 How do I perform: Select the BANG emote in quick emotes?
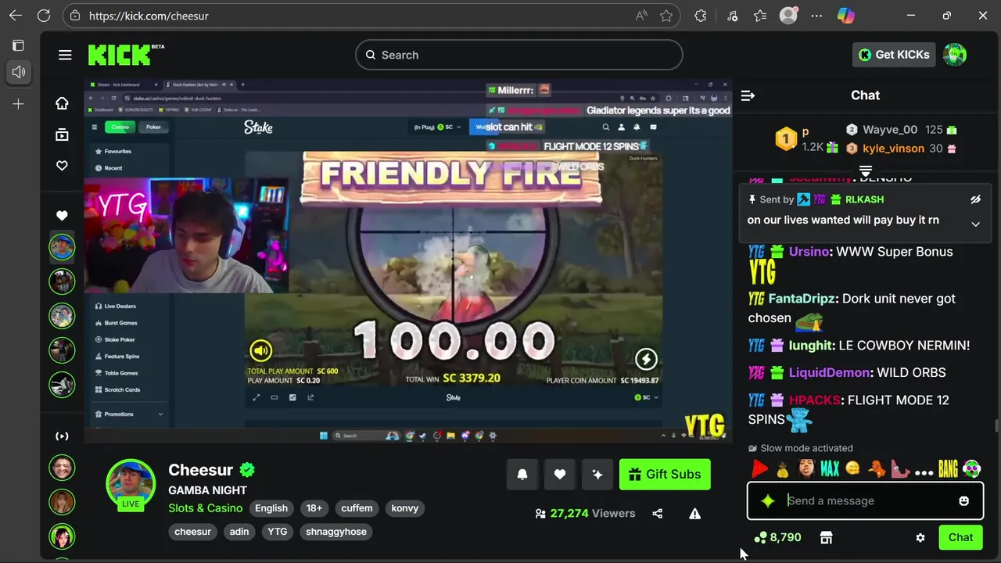point(948,469)
